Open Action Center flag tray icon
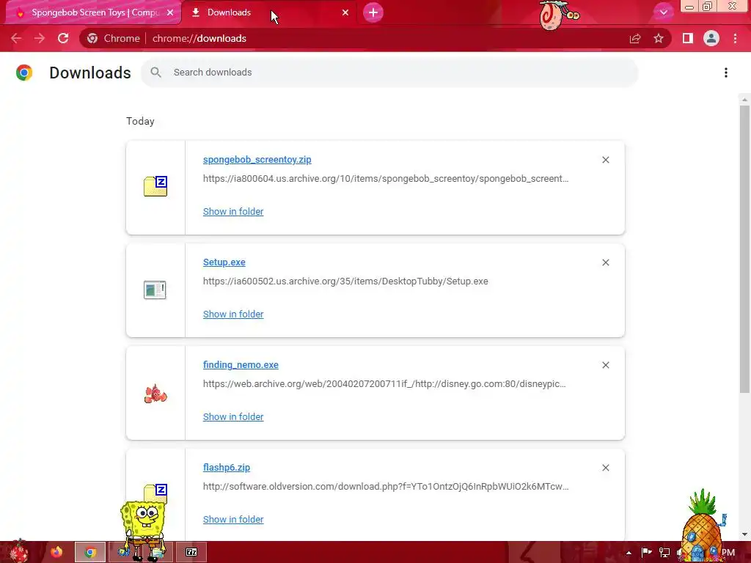751x563 pixels. point(647,553)
